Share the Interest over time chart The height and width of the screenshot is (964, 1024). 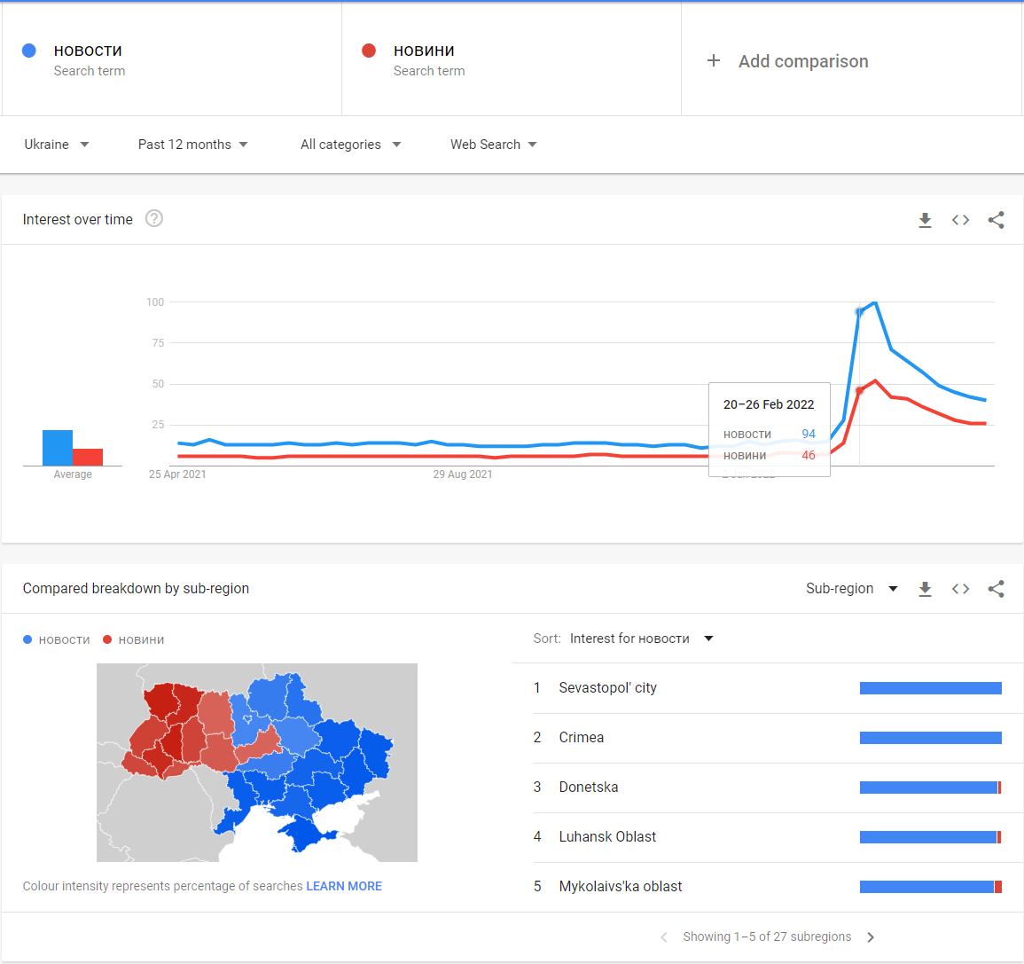[x=996, y=220]
